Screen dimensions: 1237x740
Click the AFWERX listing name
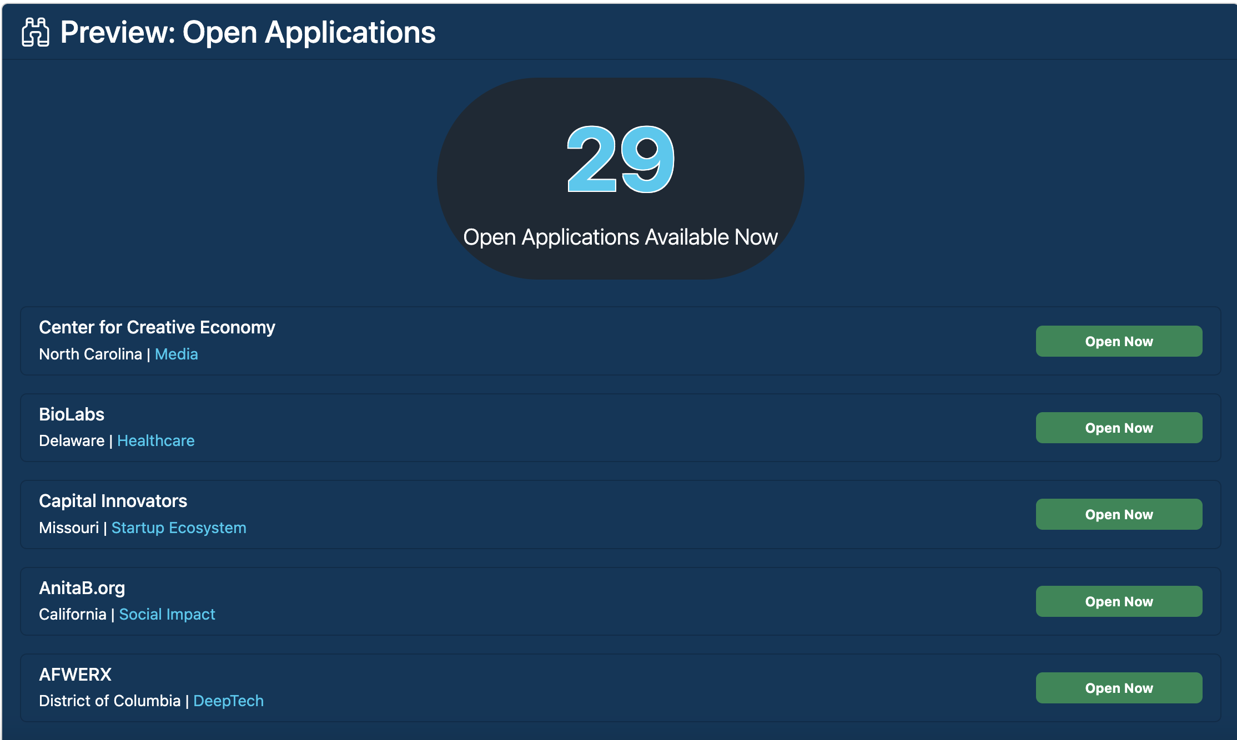coord(75,675)
